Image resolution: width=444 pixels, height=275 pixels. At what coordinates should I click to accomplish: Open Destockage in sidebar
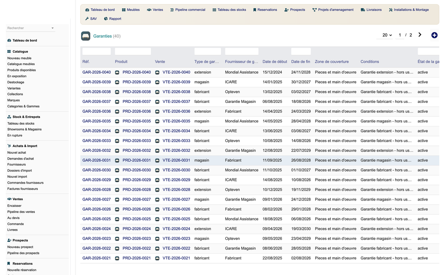pyautogui.click(x=16, y=82)
